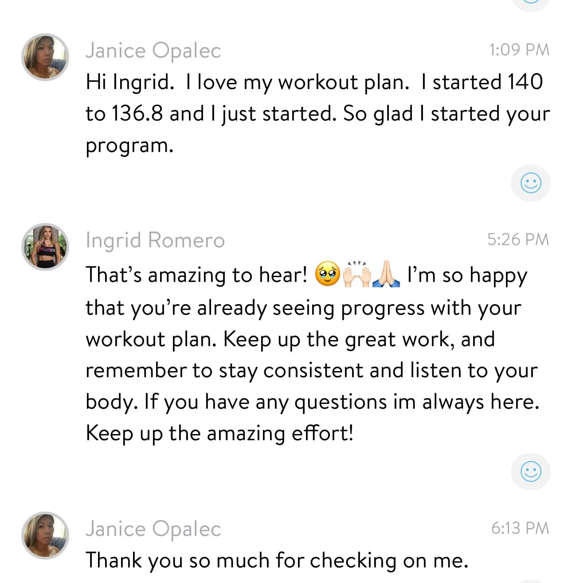The image size is (572, 583).
Task: Click the 1:09 PM timestamp
Action: point(519,50)
